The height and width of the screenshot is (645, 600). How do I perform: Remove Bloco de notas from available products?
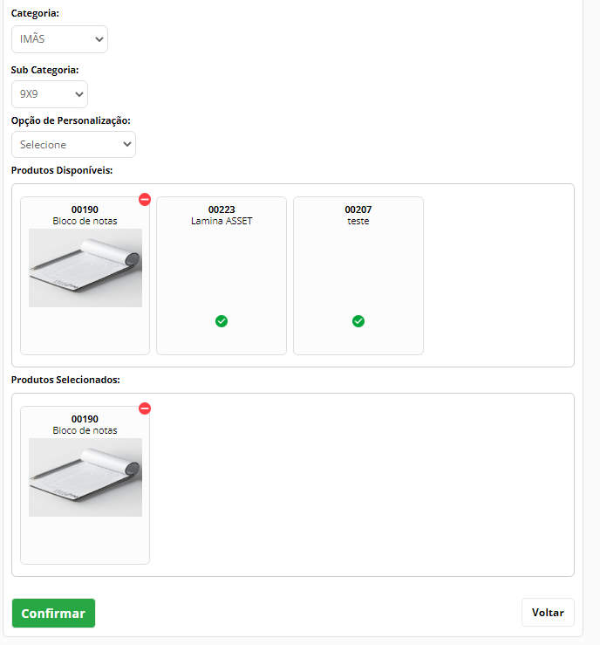145,200
